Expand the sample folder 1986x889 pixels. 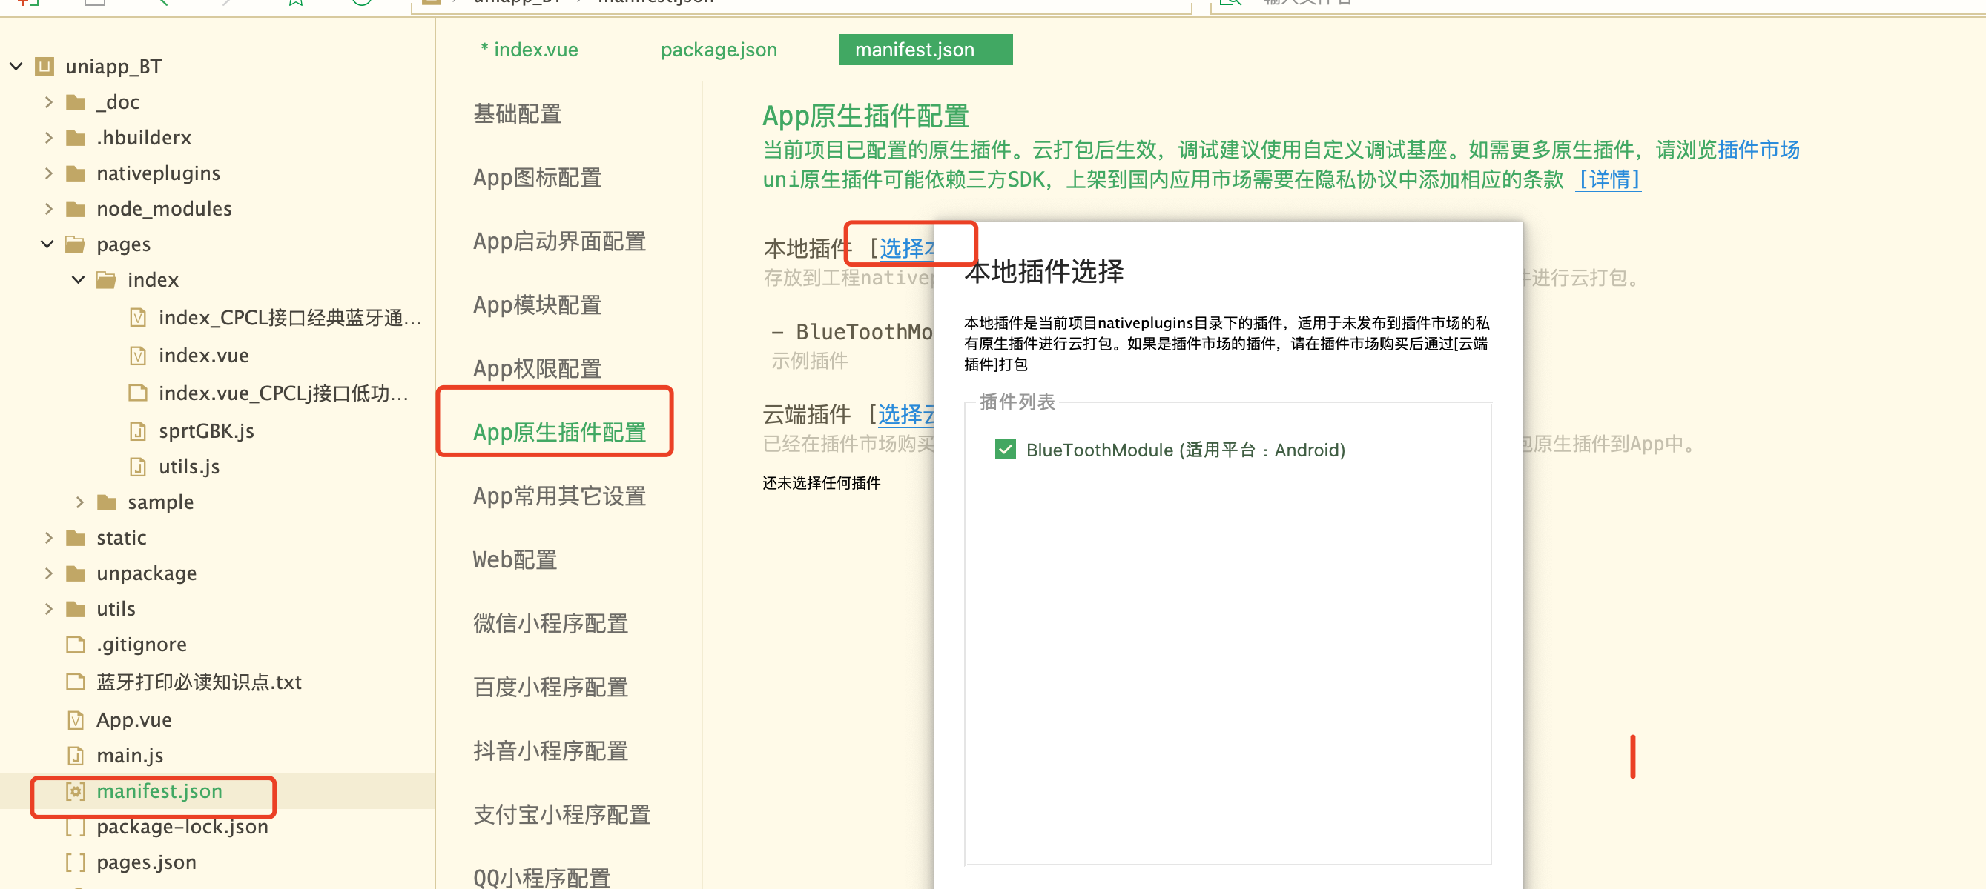pyautogui.click(x=79, y=502)
